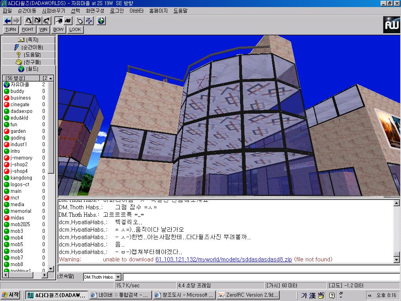Open the 아바타 menu
Image resolution: width=401 pixels, height=301 pixels.
137,11
